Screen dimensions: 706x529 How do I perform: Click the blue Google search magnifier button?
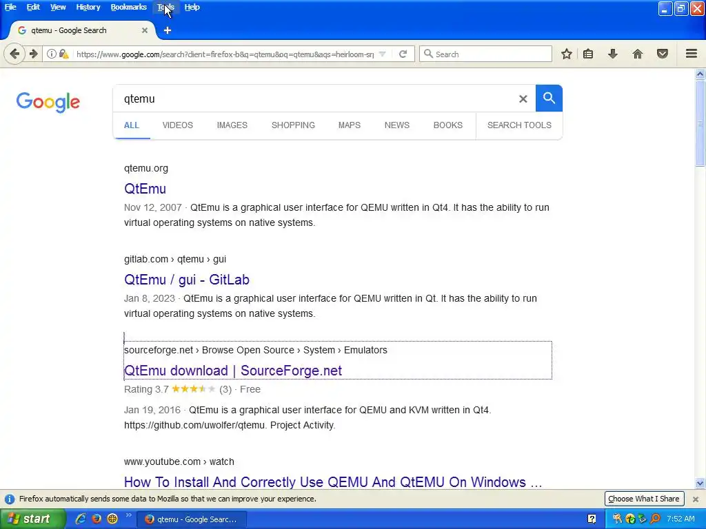pos(549,98)
